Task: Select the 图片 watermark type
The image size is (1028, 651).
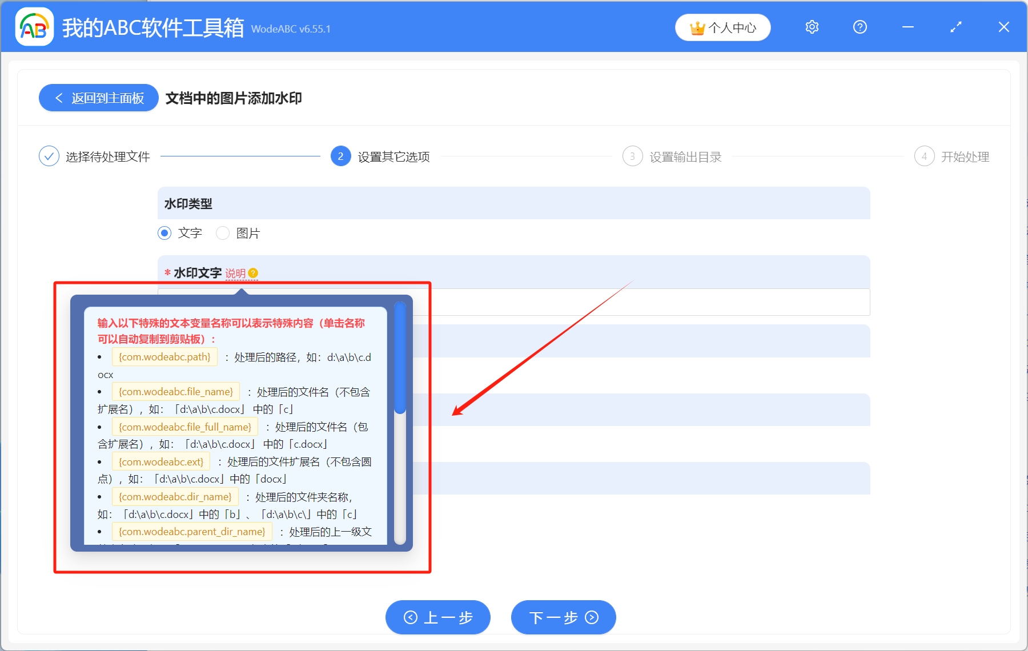Action: (x=223, y=233)
